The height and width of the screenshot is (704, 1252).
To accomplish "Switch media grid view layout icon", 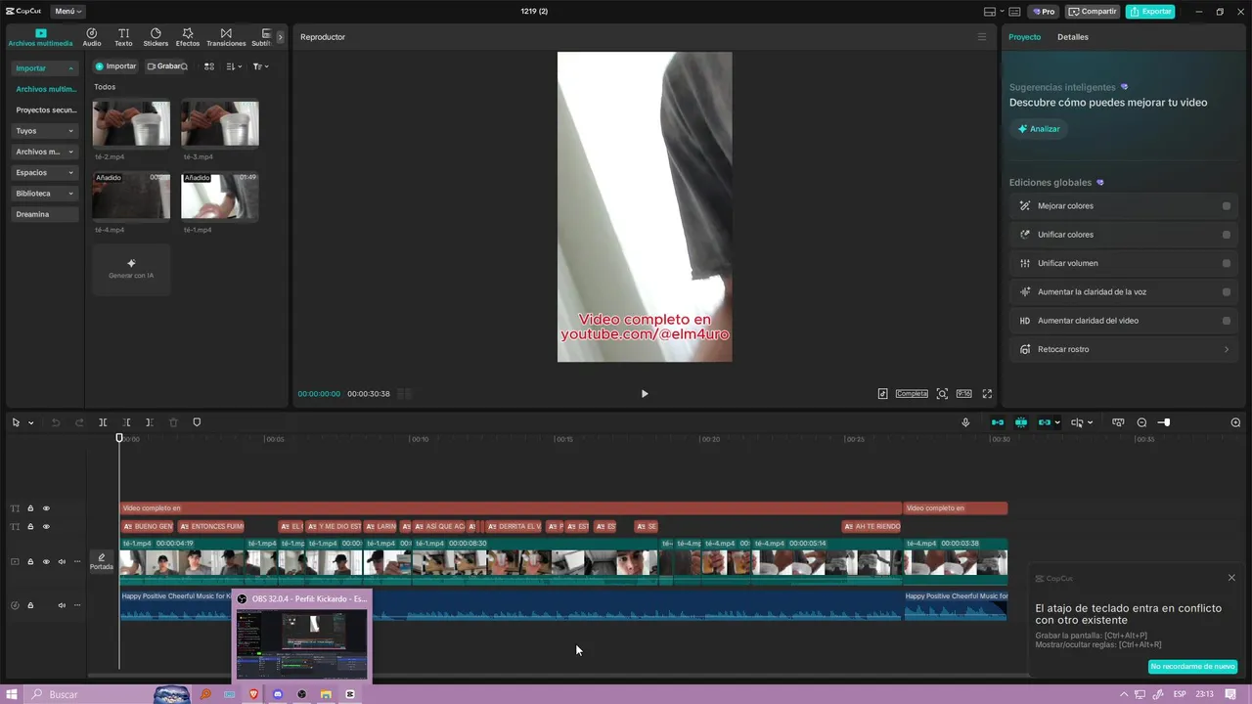I will tap(209, 66).
